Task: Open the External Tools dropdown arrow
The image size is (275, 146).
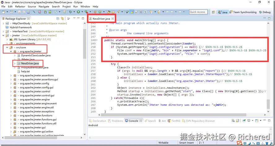Action: (x=90, y=12)
